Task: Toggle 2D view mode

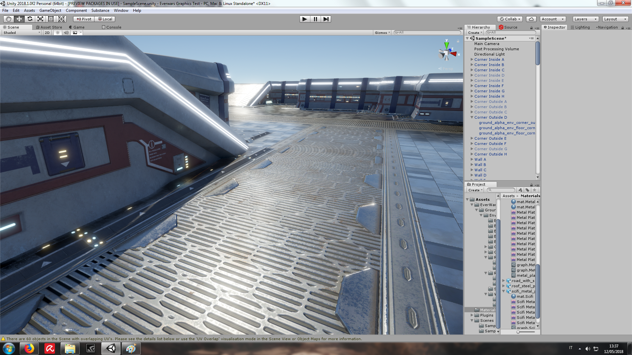Action: (x=47, y=33)
